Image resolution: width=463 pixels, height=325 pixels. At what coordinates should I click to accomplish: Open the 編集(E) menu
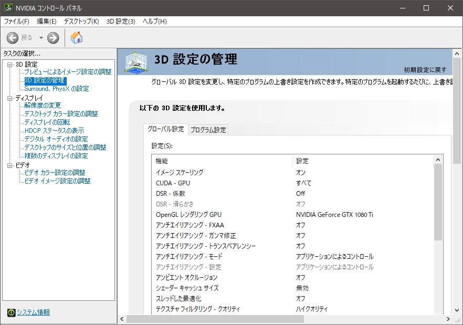click(46, 22)
